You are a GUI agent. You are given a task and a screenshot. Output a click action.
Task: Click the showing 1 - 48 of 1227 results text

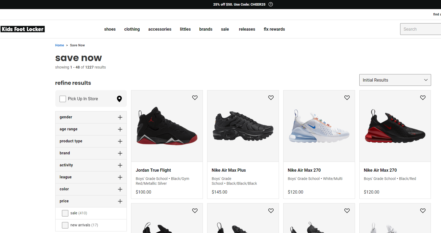click(80, 67)
